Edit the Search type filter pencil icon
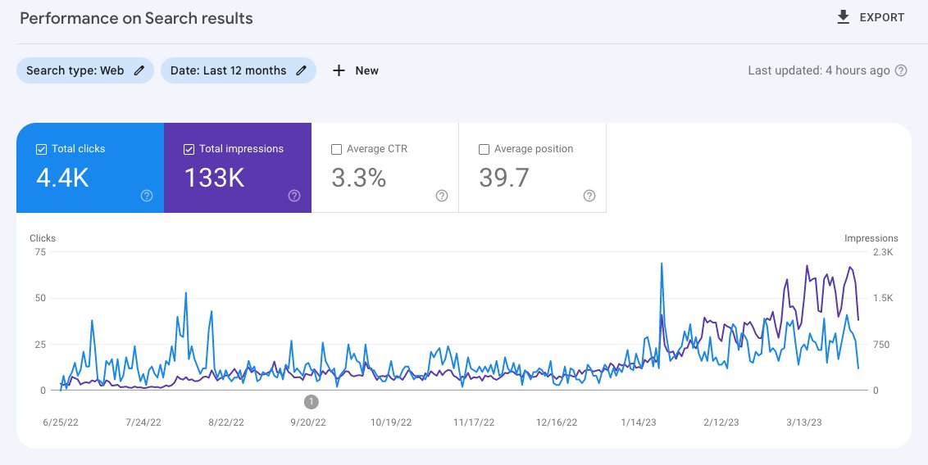This screenshot has height=465, width=928. pyautogui.click(x=139, y=70)
